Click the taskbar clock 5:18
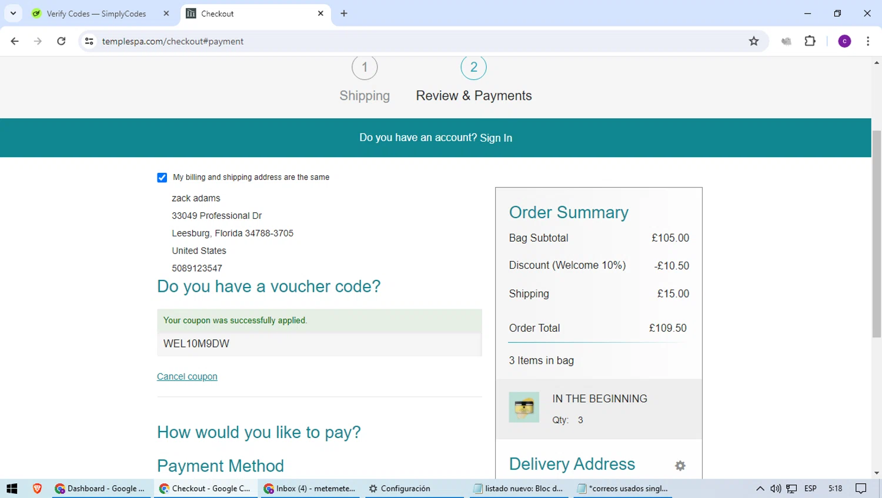882x498 pixels. 835,489
